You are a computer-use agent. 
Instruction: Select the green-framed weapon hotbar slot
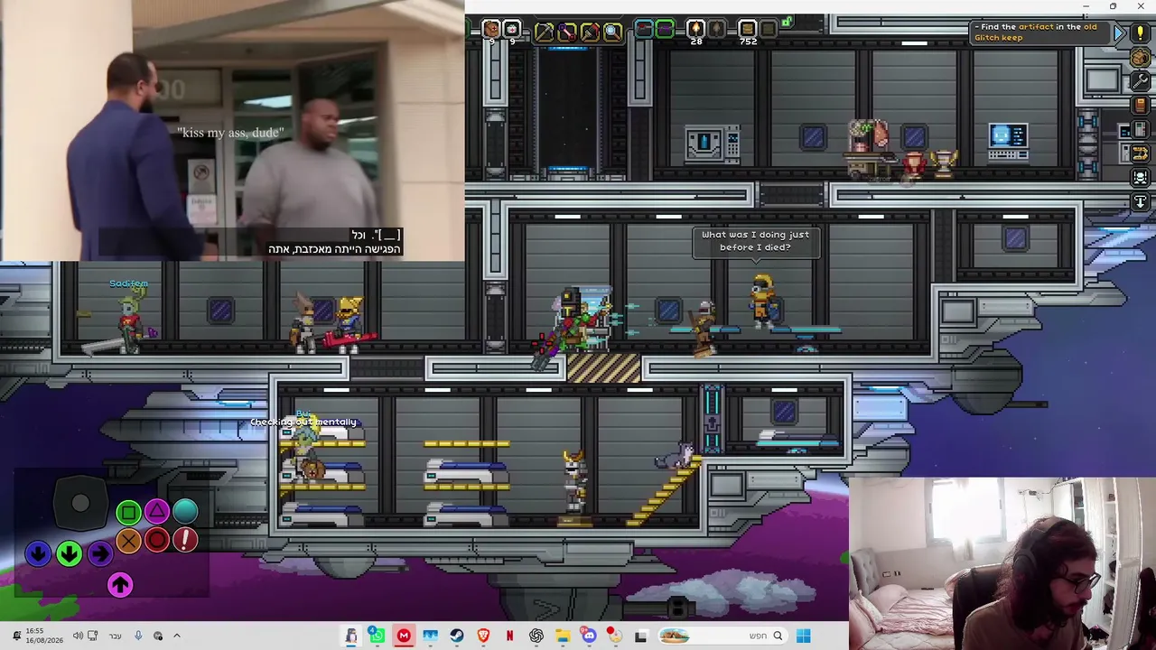tap(665, 30)
